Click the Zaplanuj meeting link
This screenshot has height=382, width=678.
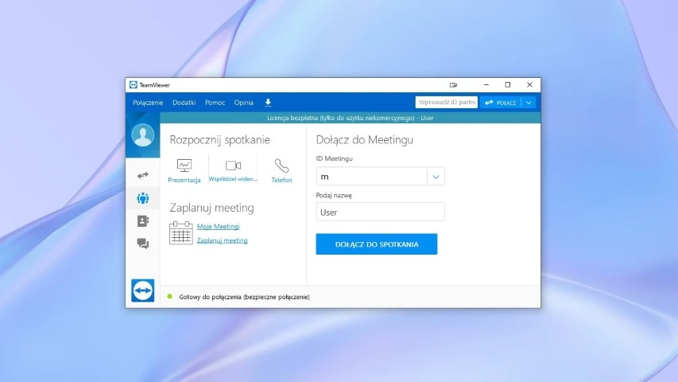[222, 240]
